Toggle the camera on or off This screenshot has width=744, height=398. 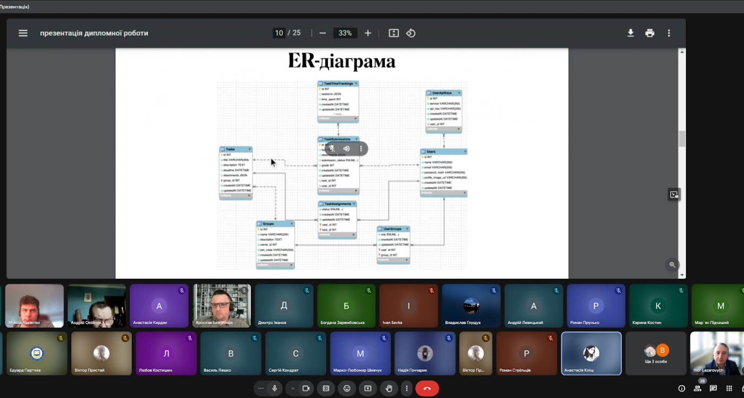(306, 388)
